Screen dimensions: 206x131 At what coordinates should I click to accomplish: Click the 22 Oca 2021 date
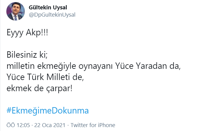[x=50, y=125]
